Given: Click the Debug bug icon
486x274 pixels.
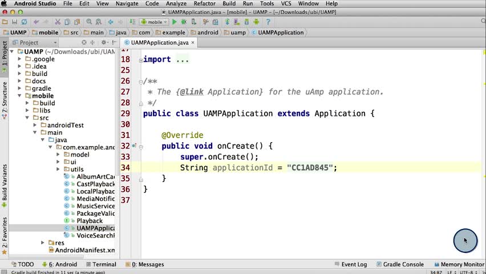Looking at the screenshot, I should tap(184, 22).
